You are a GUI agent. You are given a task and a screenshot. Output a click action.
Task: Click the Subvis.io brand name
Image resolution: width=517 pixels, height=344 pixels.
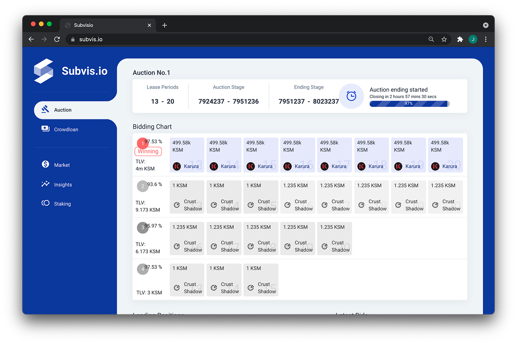(x=85, y=71)
